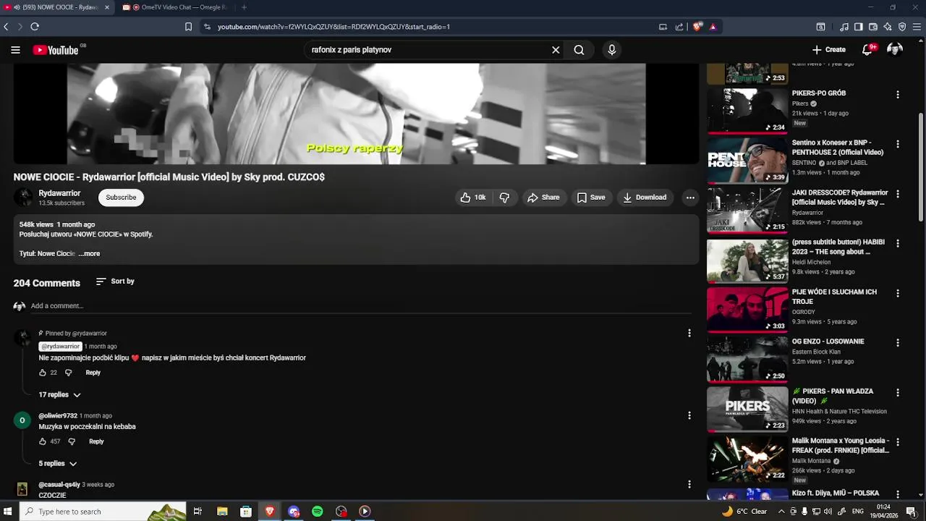Clear the search box with the X
The image size is (926, 521).
point(556,50)
